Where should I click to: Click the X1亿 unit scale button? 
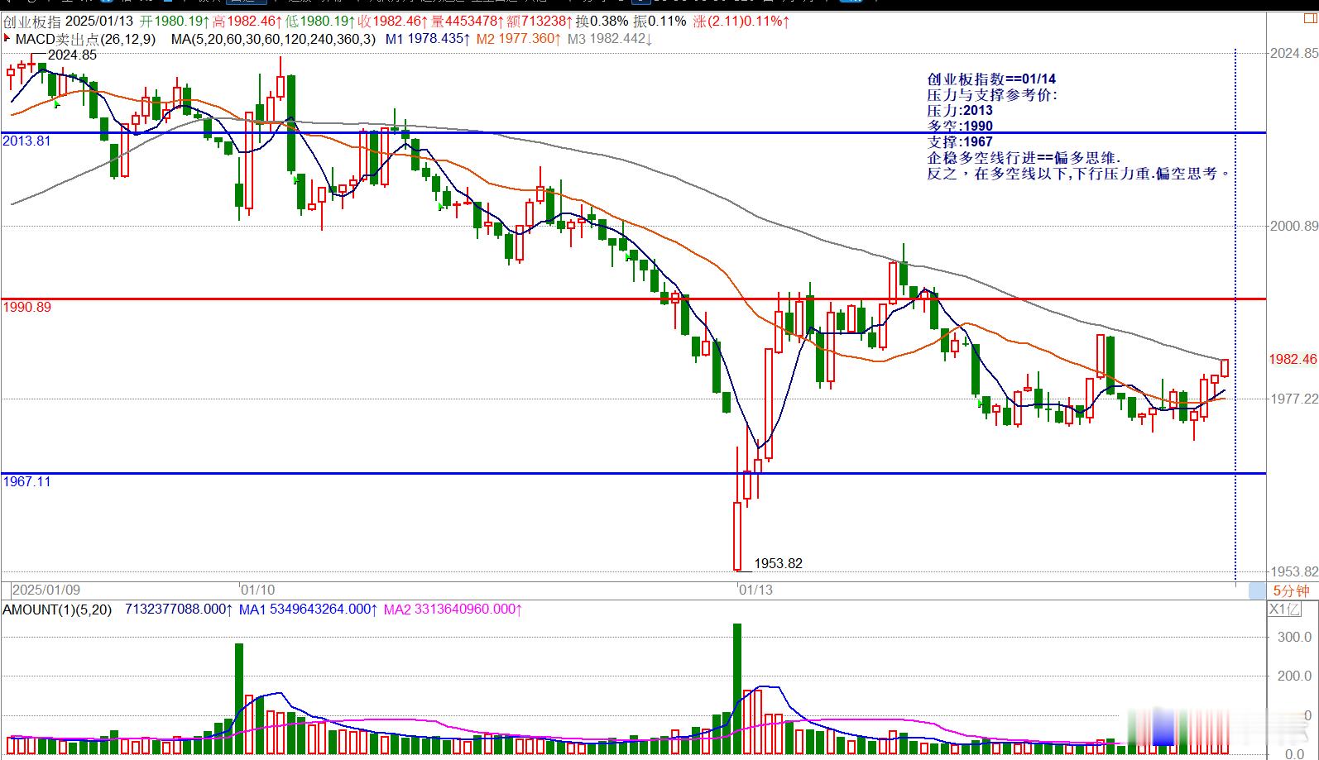pyautogui.click(x=1285, y=609)
